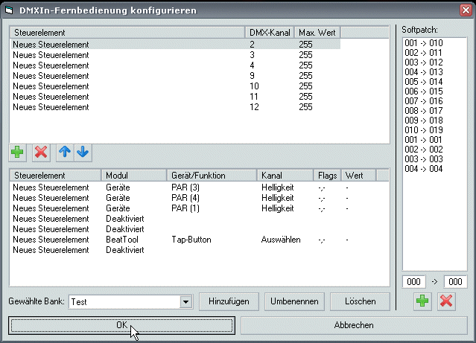Click the Umbenennen button
This screenshot has width=476, height=343.
click(x=294, y=301)
